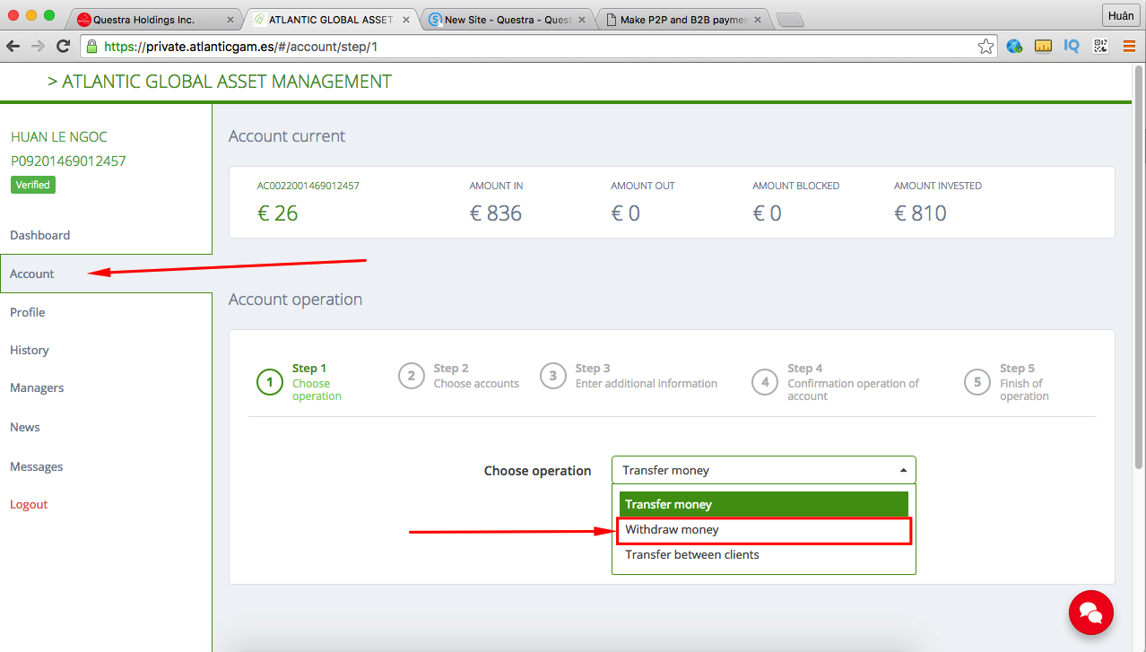Select Transfer money option in the list

(x=764, y=504)
